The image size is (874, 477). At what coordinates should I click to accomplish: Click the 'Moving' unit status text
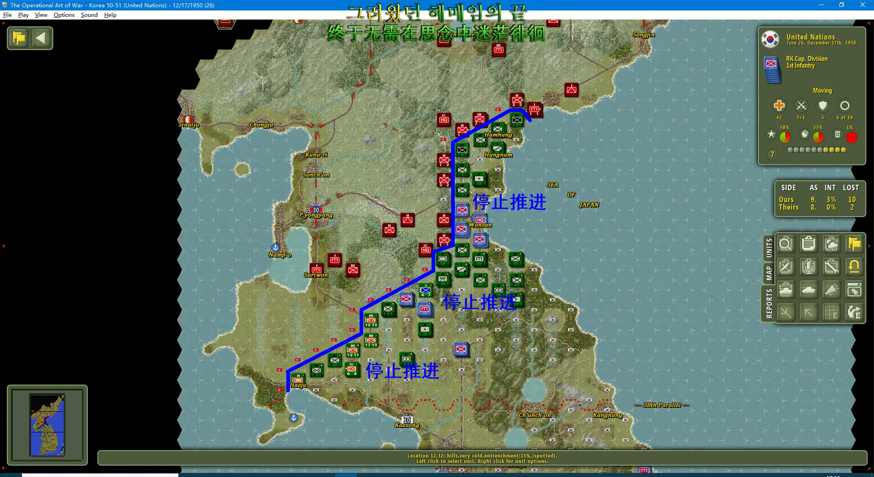[x=822, y=91]
